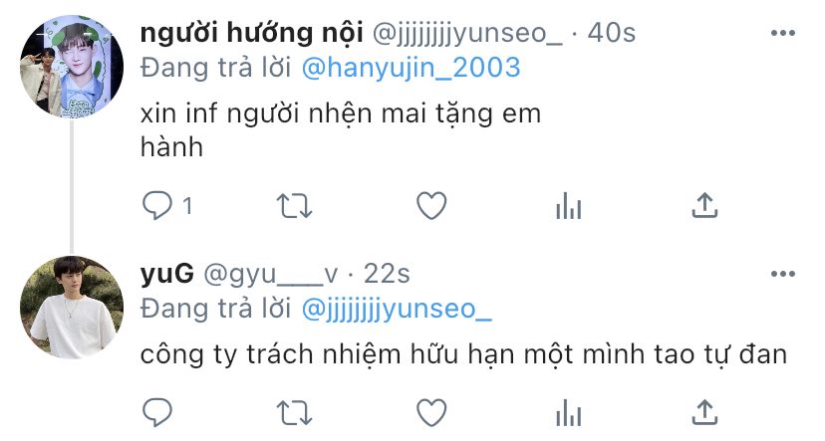Click the yuG display name
The height and width of the screenshot is (441, 825).
click(x=167, y=274)
